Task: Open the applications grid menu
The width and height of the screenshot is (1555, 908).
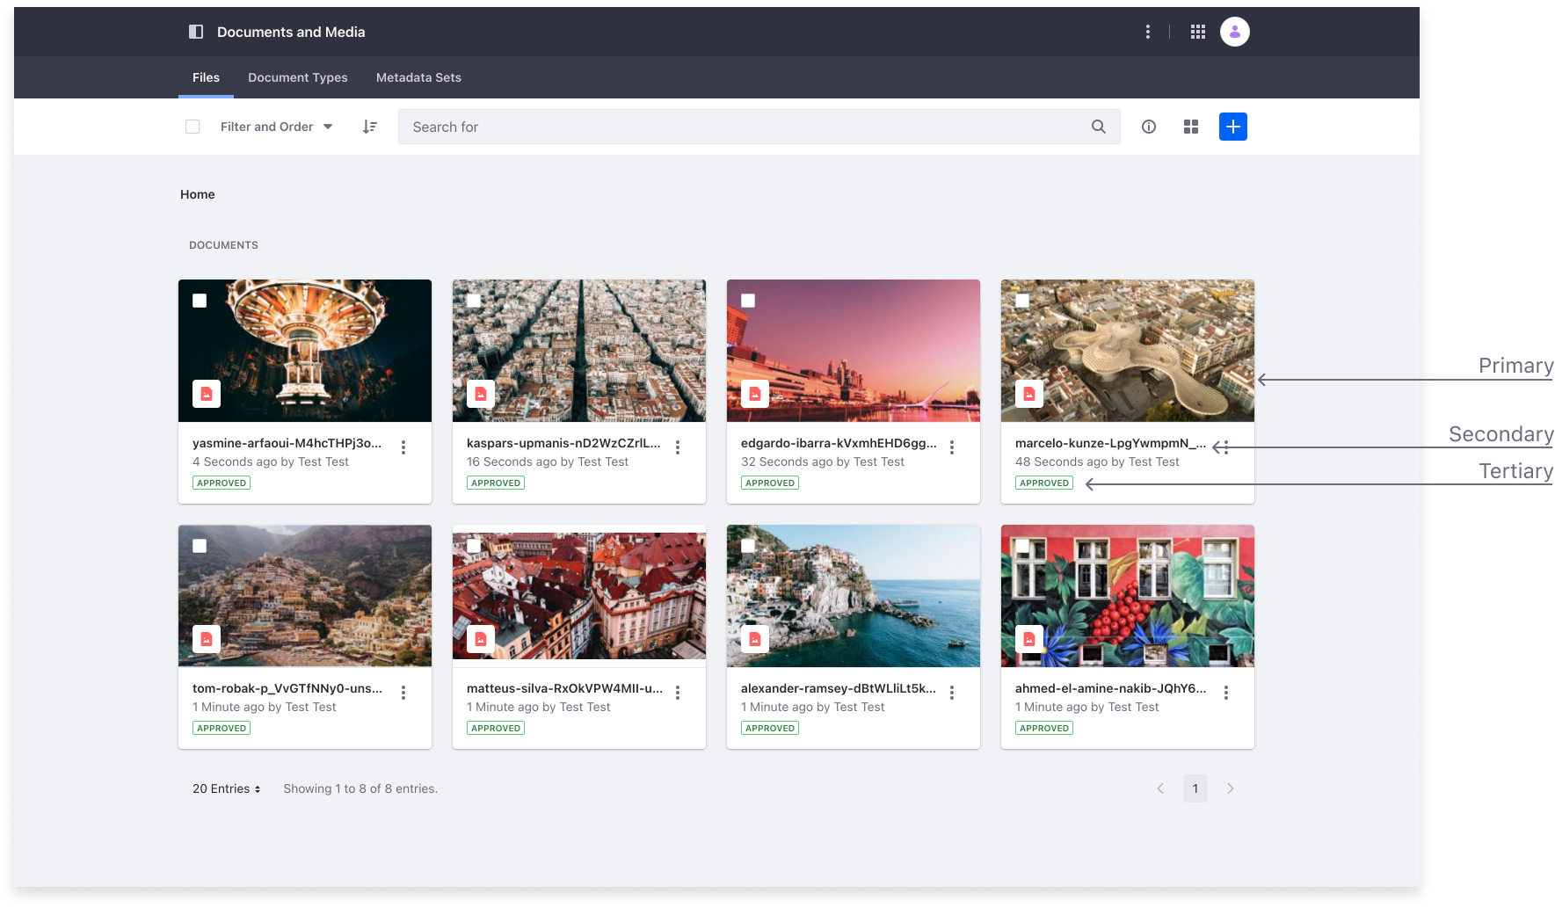Action: [1197, 32]
